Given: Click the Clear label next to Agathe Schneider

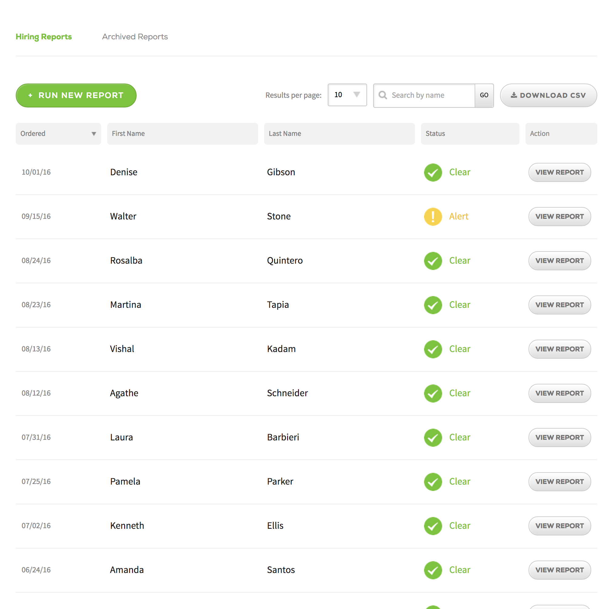Looking at the screenshot, I should click(x=460, y=393).
